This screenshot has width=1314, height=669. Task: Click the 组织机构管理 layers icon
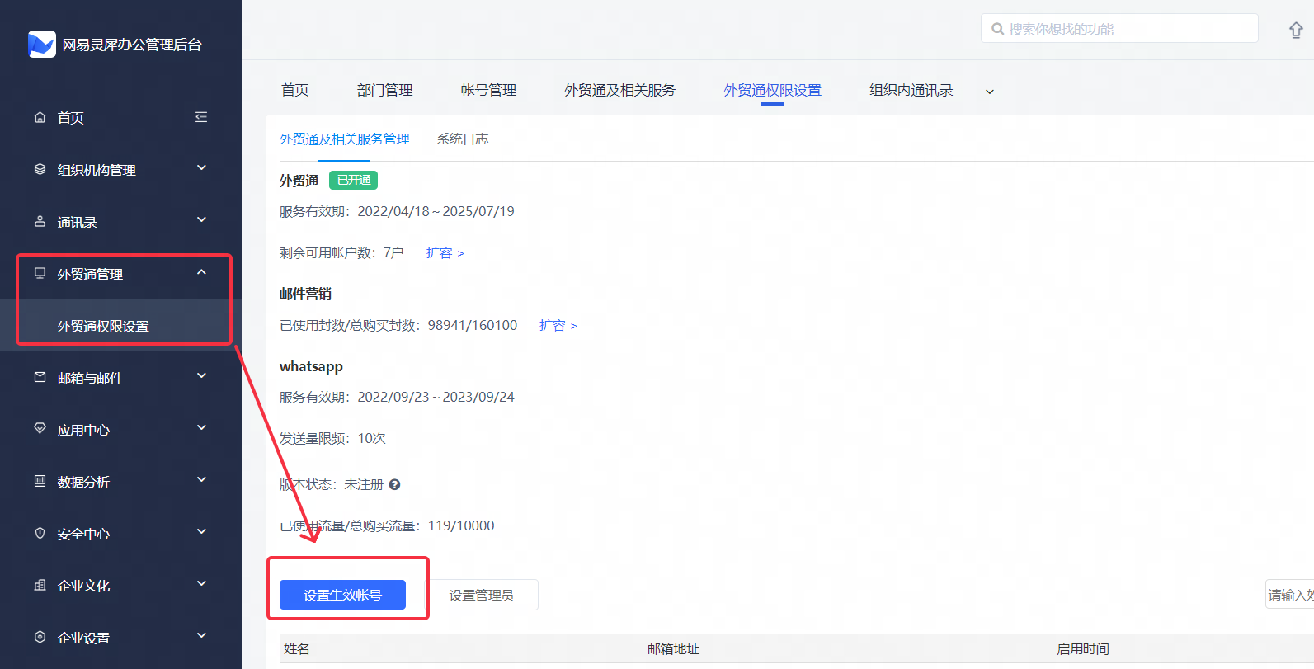click(40, 169)
